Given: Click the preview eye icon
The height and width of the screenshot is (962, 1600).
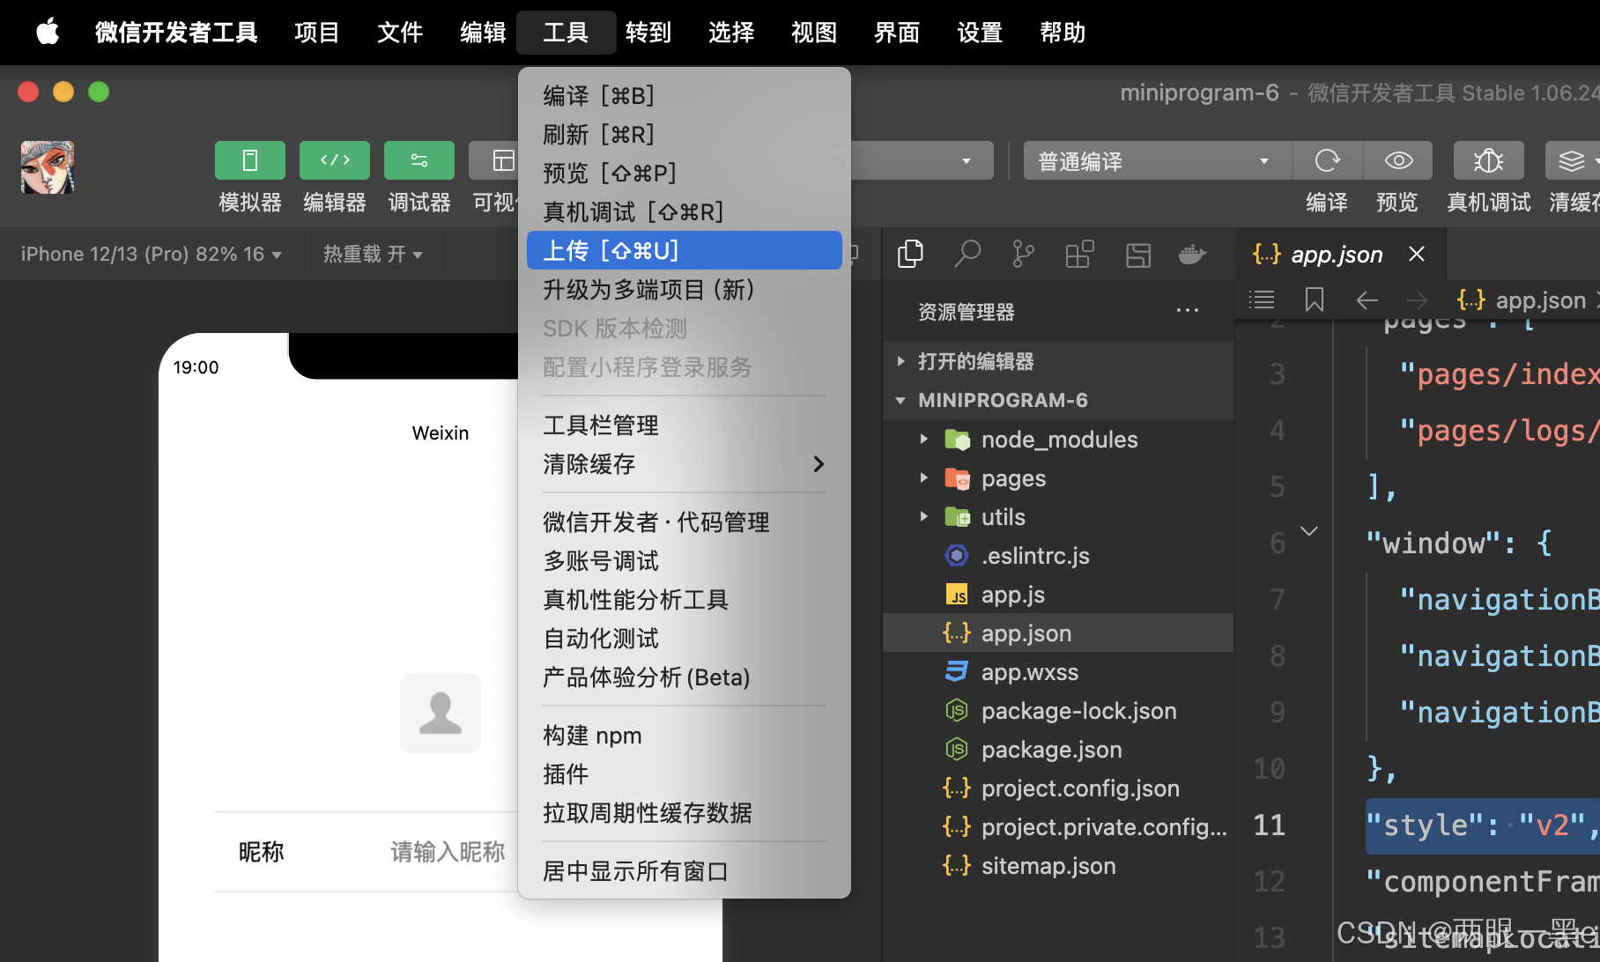Looking at the screenshot, I should (1398, 160).
